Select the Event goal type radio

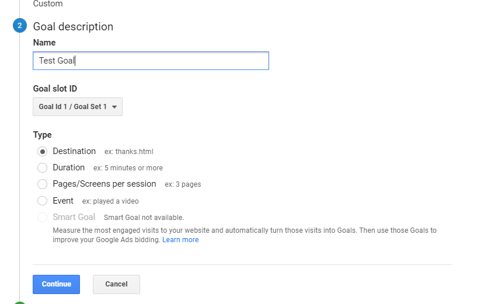click(42, 201)
